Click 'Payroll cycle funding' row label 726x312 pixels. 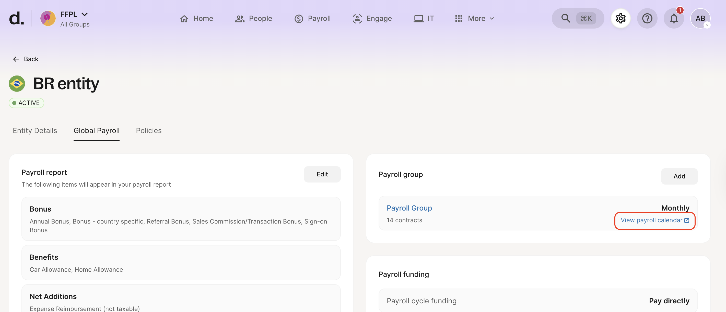coord(421,301)
